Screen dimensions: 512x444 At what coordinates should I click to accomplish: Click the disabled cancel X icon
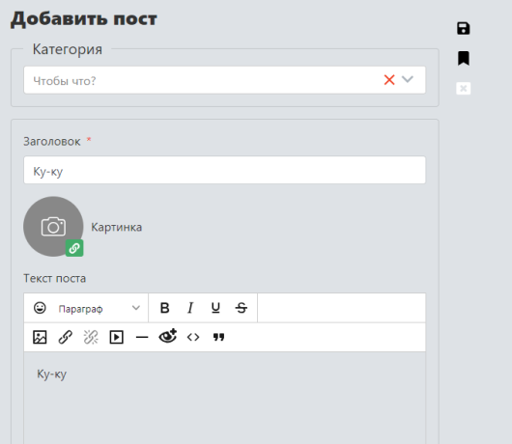pos(464,88)
